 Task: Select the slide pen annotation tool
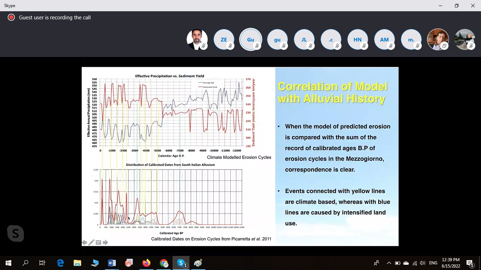(x=91, y=243)
